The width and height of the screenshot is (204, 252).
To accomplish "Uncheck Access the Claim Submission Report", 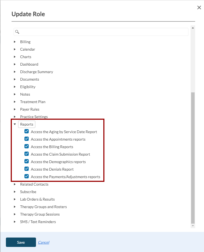I will point(27,154).
